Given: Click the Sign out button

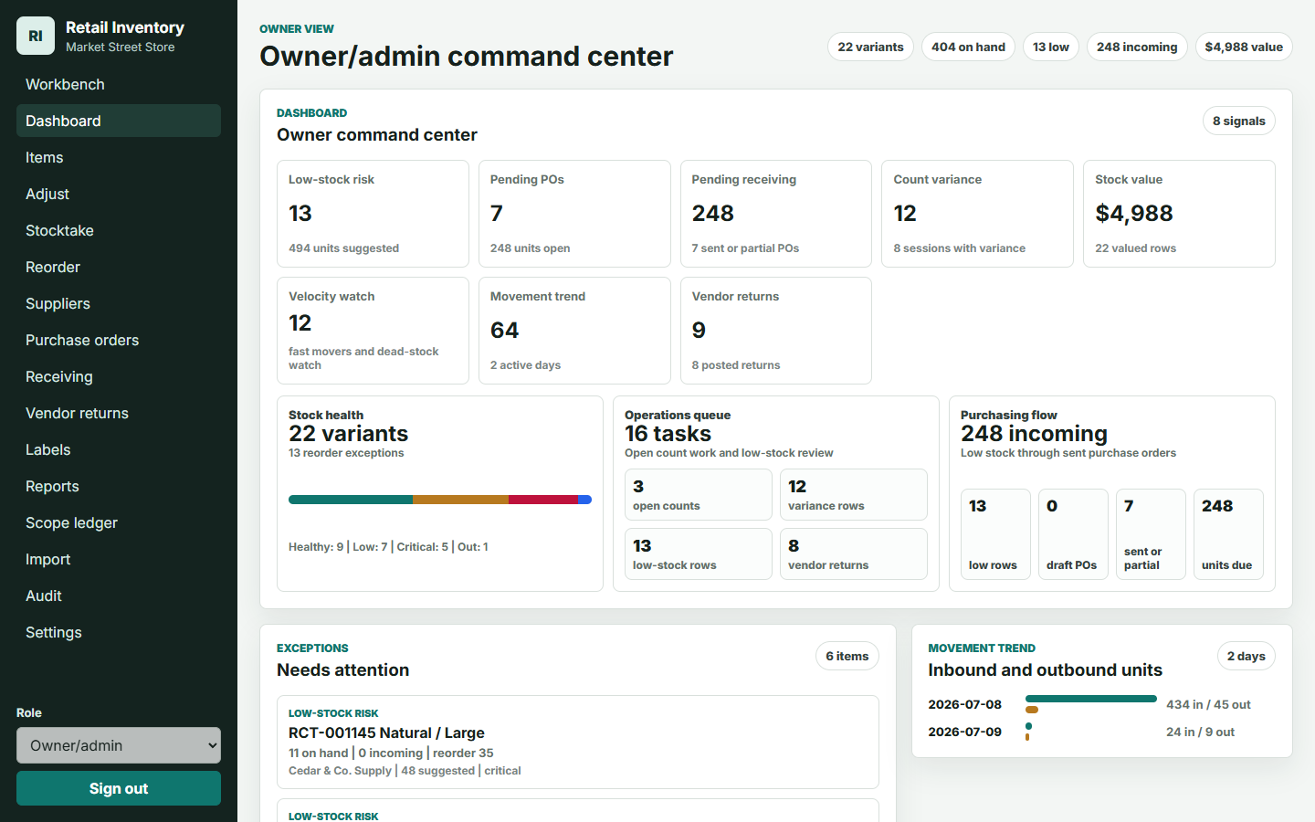Looking at the screenshot, I should pos(119,788).
